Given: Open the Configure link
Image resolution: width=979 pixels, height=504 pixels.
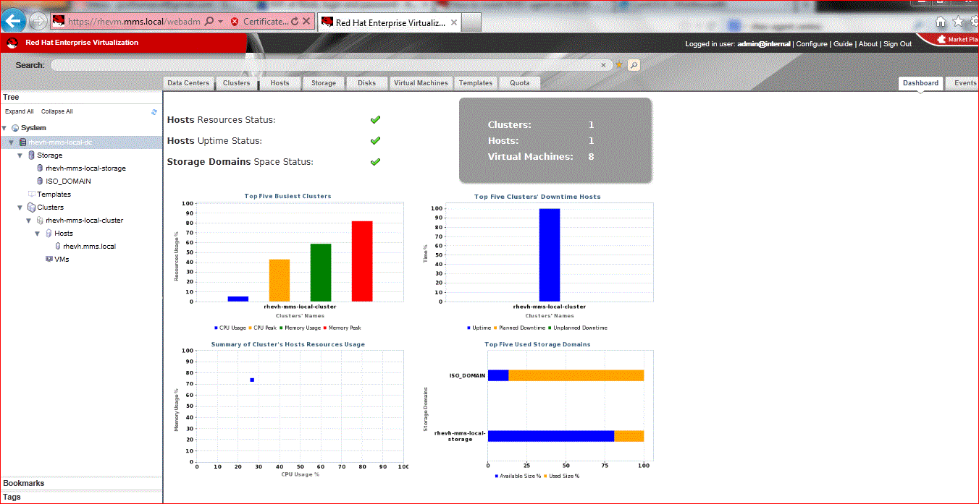Looking at the screenshot, I should pyautogui.click(x=812, y=44).
